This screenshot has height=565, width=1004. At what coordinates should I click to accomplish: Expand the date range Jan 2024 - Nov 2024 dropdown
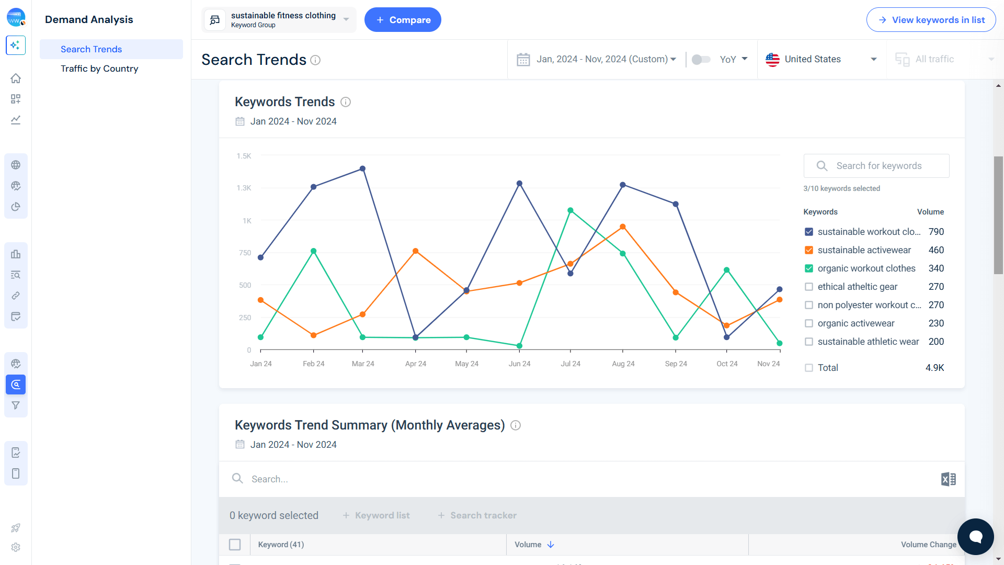597,59
